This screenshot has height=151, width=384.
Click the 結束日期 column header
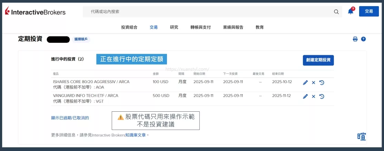point(278,74)
